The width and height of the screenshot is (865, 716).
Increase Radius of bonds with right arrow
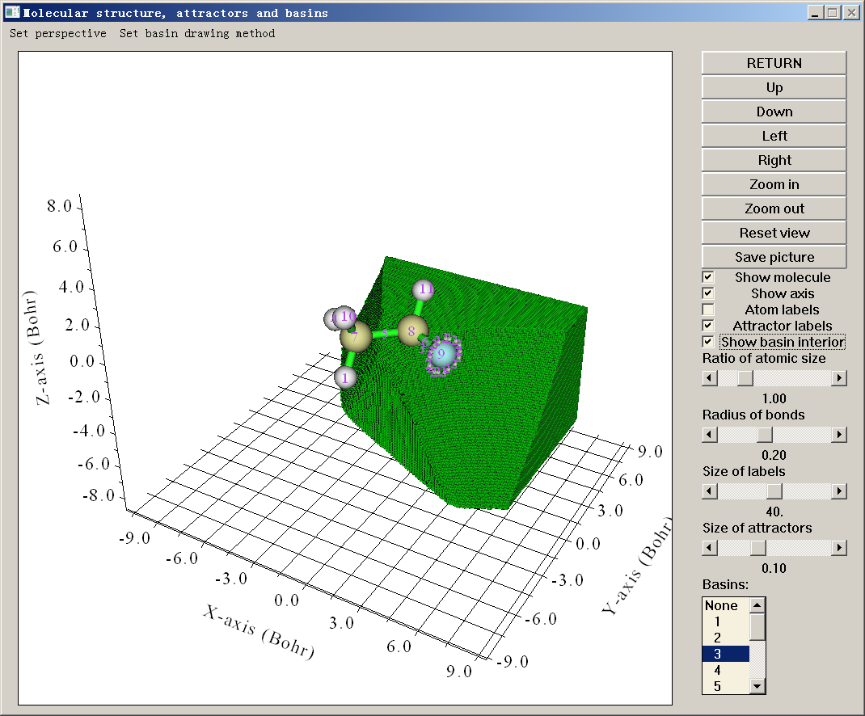pyautogui.click(x=839, y=435)
